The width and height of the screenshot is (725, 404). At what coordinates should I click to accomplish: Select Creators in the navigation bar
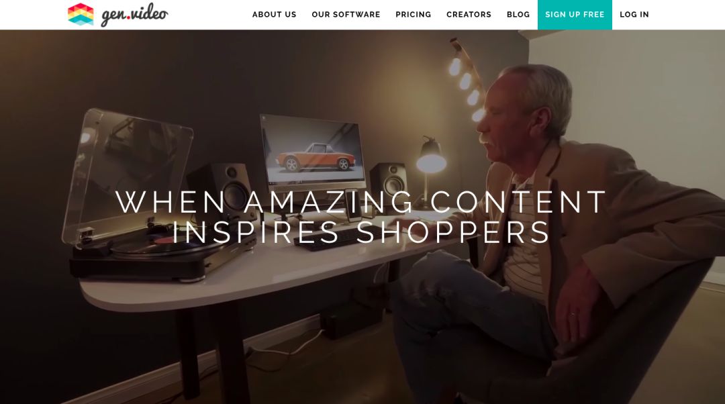[469, 14]
